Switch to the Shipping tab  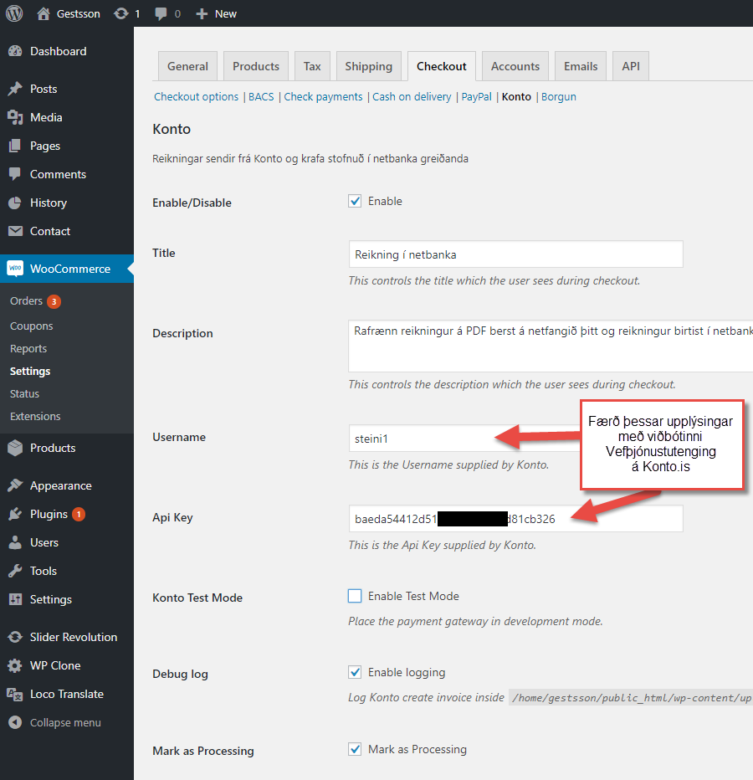pos(368,65)
